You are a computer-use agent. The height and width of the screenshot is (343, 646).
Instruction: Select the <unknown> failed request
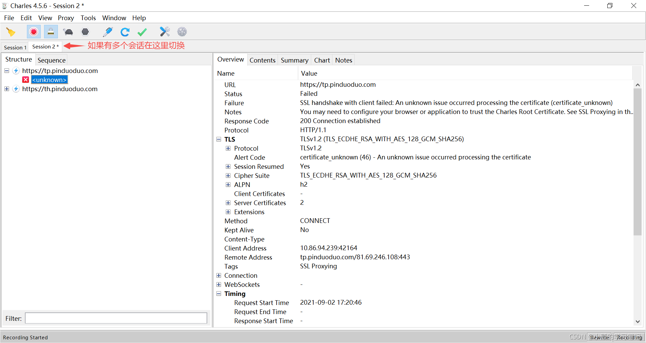click(x=49, y=80)
